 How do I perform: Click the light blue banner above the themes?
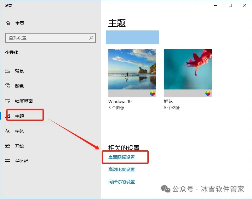tap(132, 37)
